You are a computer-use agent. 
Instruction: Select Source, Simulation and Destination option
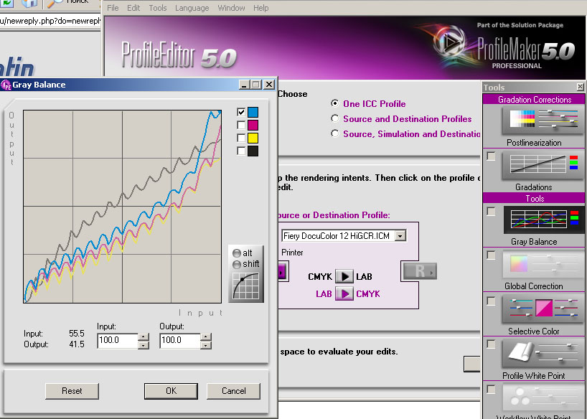[335, 133]
